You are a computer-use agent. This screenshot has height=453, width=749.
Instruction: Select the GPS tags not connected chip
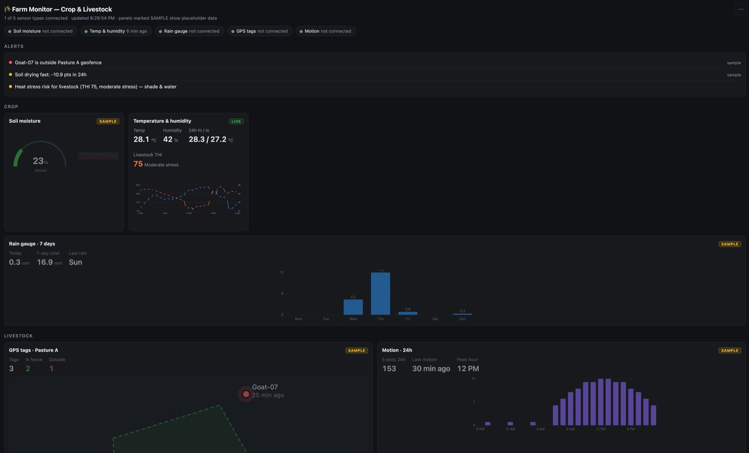[260, 31]
